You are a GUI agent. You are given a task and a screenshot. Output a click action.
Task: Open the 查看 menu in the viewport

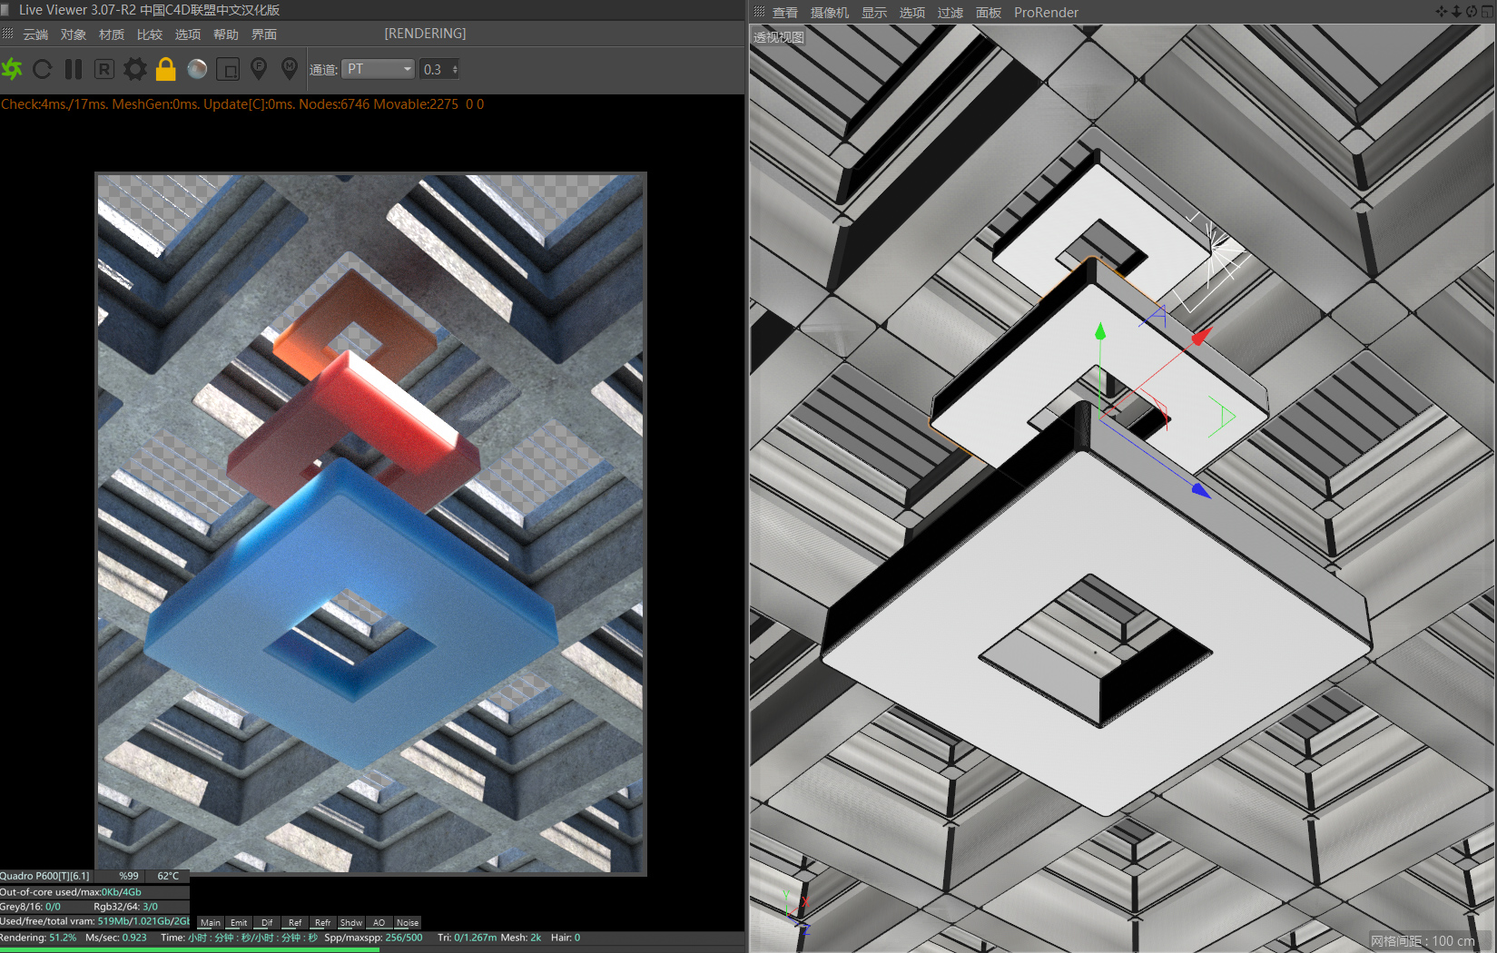pyautogui.click(x=785, y=13)
